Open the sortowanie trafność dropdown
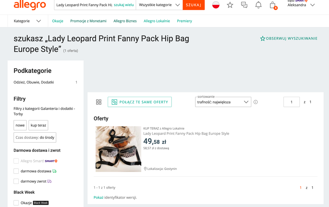 click(223, 102)
